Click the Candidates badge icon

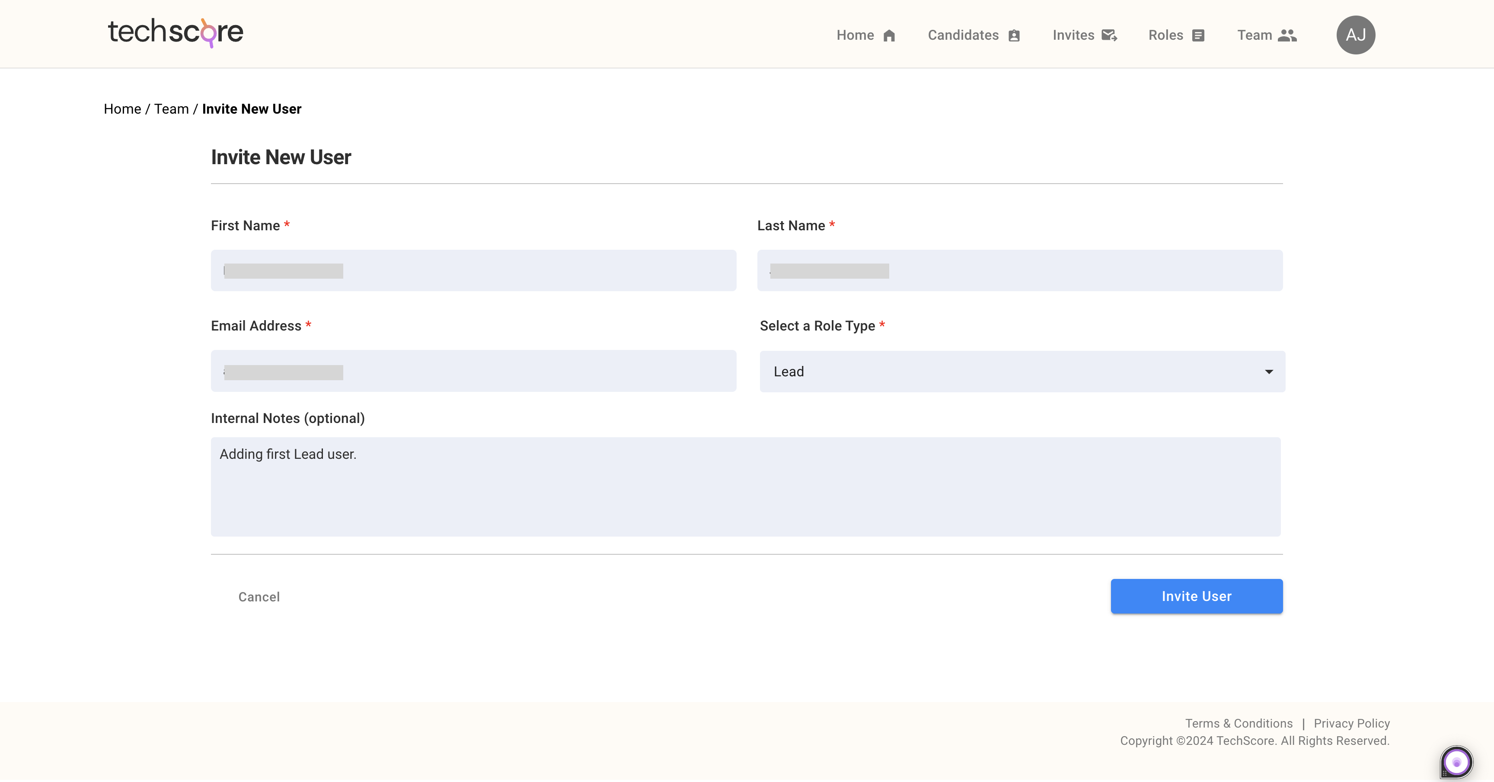1014,35
